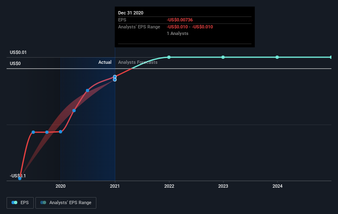The image size is (338, 214).
Task: Click the 2020 x-axis label
Action: coord(61,186)
